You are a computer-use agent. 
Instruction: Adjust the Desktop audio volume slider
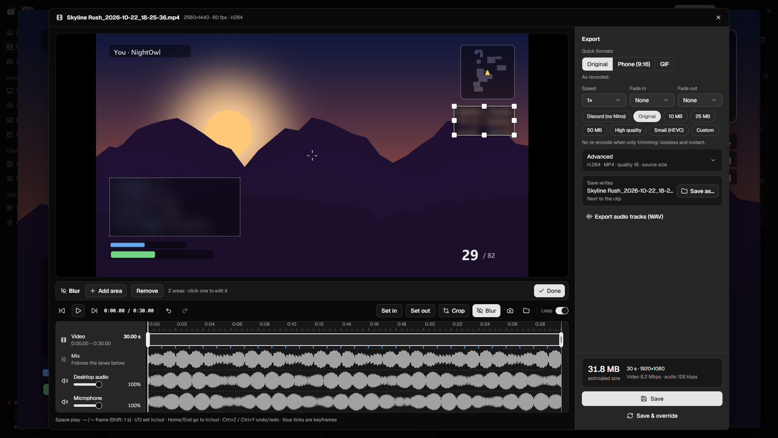click(x=88, y=384)
